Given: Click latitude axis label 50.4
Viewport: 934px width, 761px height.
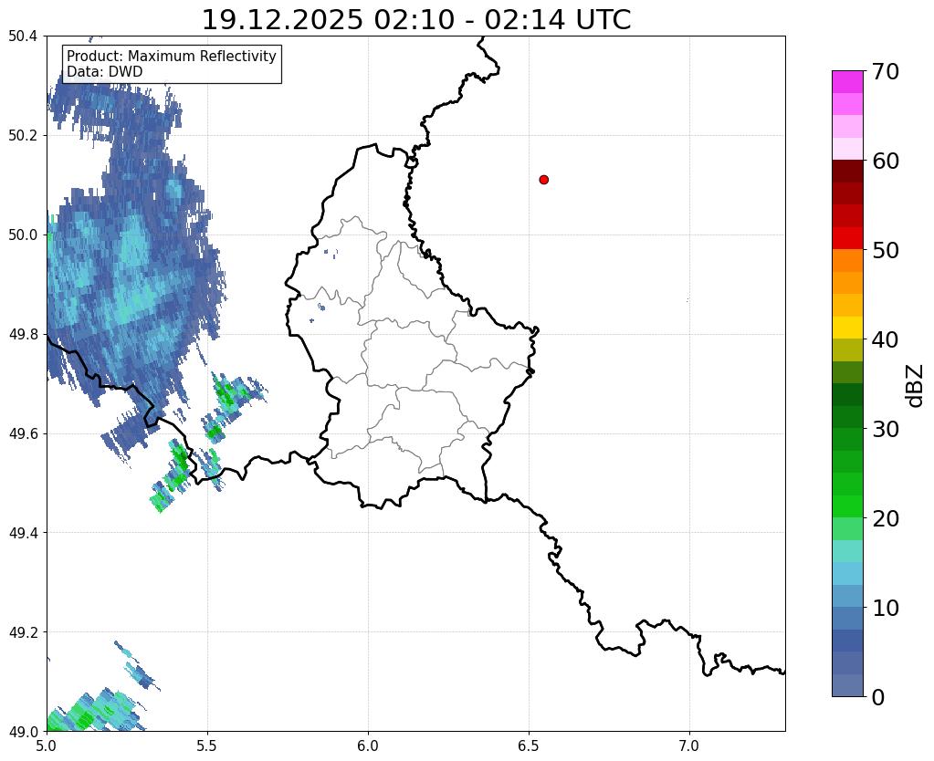Looking at the screenshot, I should click(x=23, y=36).
